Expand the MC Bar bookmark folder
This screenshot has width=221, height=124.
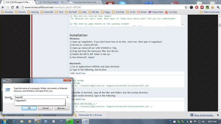(x=94, y=12)
